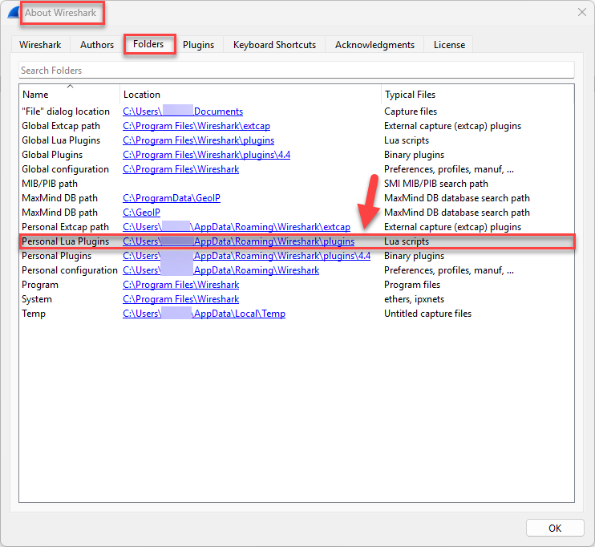The width and height of the screenshot is (595, 547).
Task: Select the Personal configuration name cell
Action: pyautogui.click(x=70, y=270)
